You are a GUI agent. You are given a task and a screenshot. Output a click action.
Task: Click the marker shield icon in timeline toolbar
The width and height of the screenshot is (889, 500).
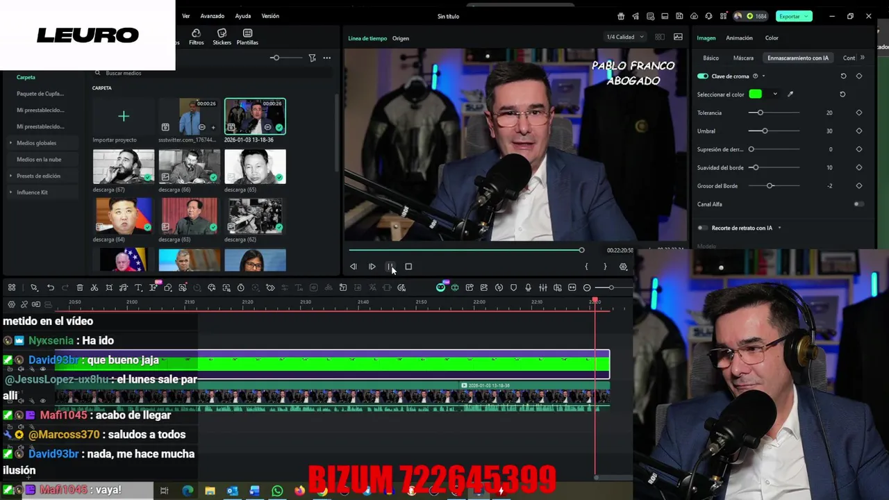513,287
